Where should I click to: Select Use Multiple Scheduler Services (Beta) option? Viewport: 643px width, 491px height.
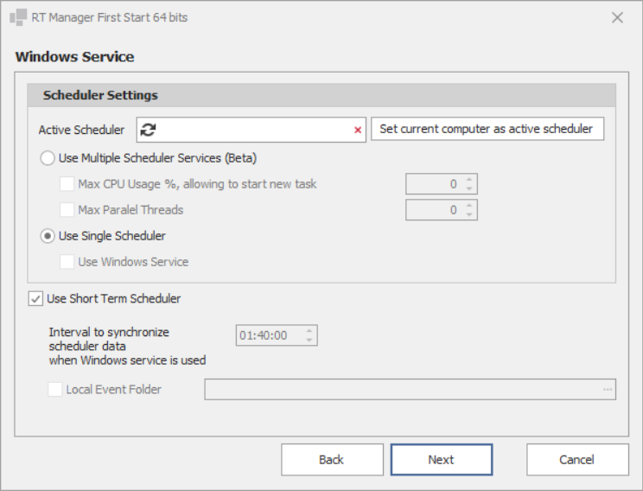[x=48, y=158]
